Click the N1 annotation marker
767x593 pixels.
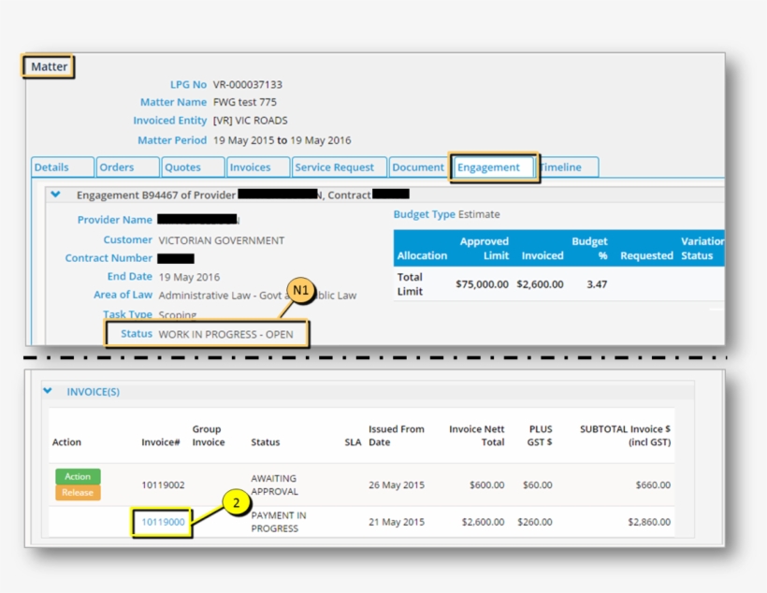301,290
